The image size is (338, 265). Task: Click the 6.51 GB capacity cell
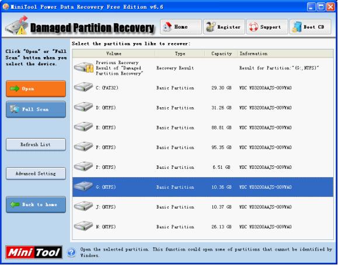click(221, 167)
